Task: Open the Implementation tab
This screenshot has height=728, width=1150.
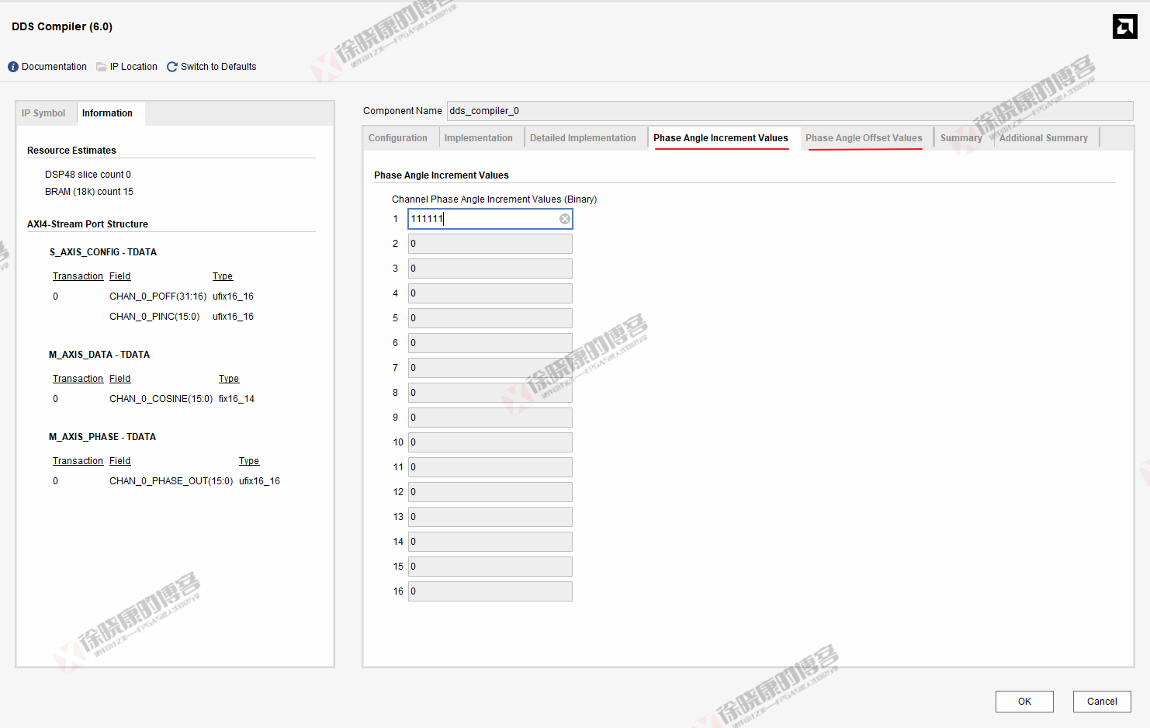Action: tap(478, 138)
